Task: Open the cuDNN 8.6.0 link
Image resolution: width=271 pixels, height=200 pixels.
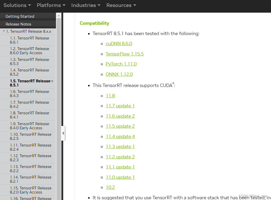Action: click(119, 43)
